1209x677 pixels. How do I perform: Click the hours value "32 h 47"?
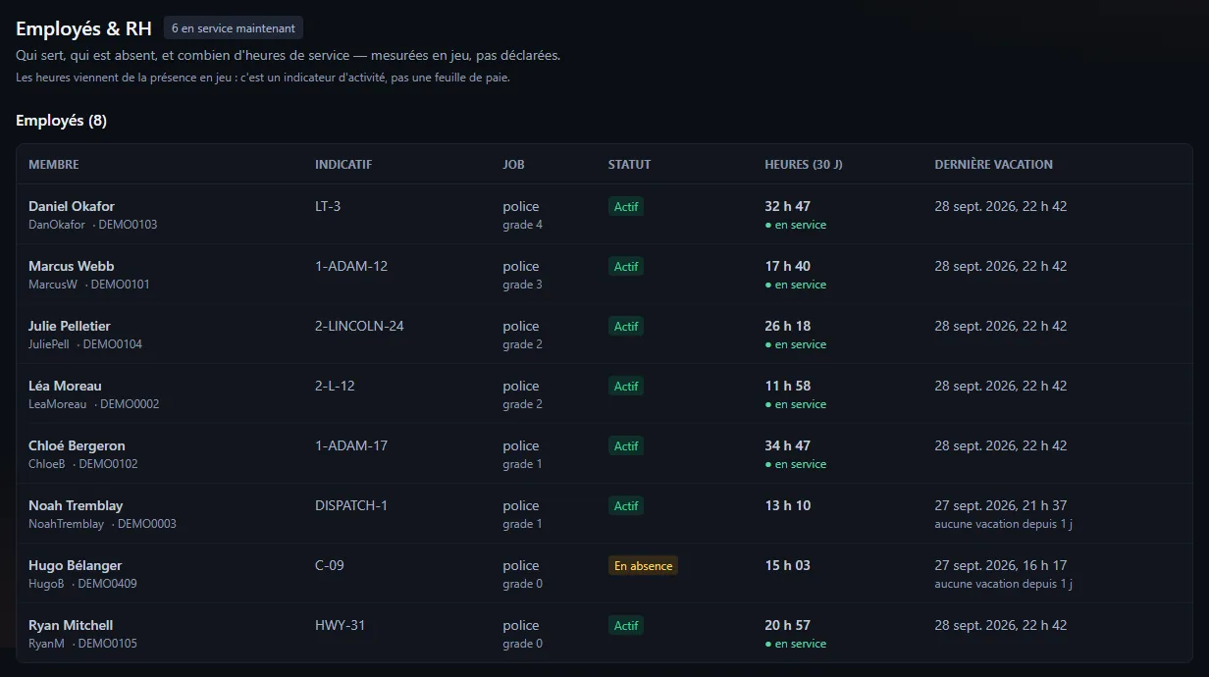coord(788,206)
